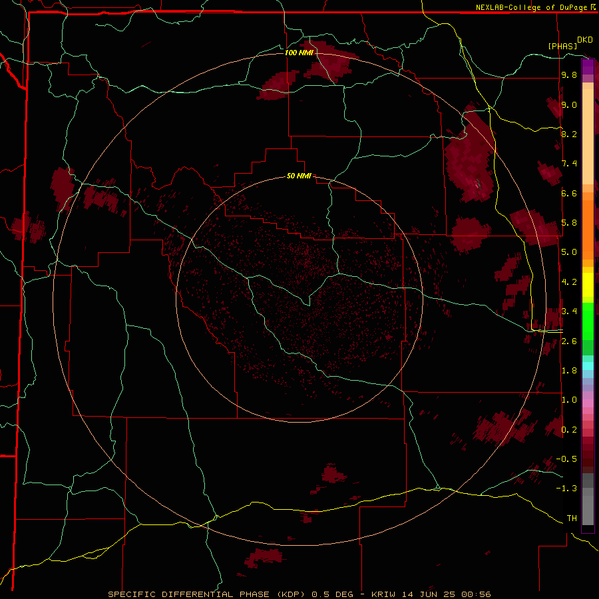Click the 5.0 value on the color scale
The width and height of the screenshot is (599, 599).
[569, 252]
